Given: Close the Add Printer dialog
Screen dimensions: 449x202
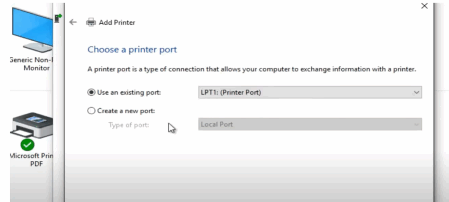Looking at the screenshot, I should point(424,6).
